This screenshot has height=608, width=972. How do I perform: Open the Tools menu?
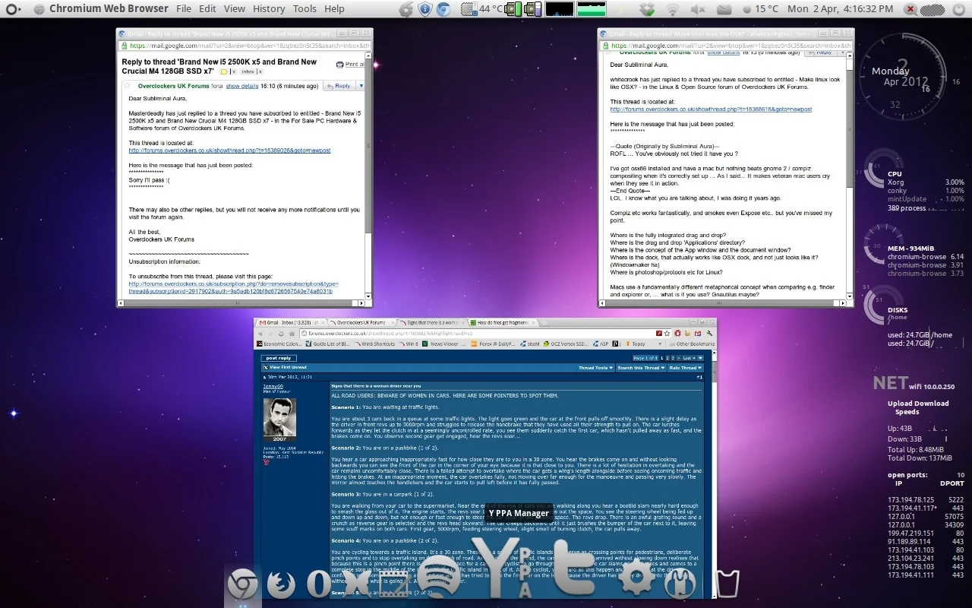pos(305,9)
